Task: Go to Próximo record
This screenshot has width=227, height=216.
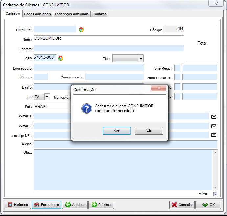Action: [101, 205]
